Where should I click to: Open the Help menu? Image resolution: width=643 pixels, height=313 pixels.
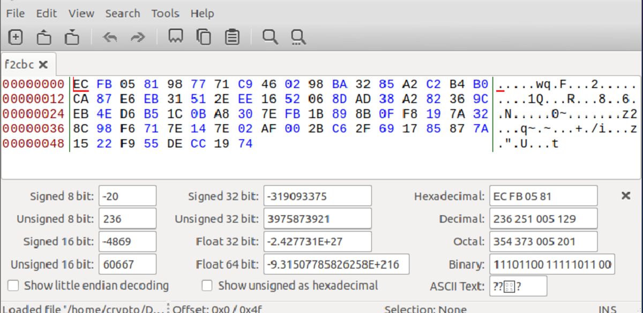coord(202,13)
